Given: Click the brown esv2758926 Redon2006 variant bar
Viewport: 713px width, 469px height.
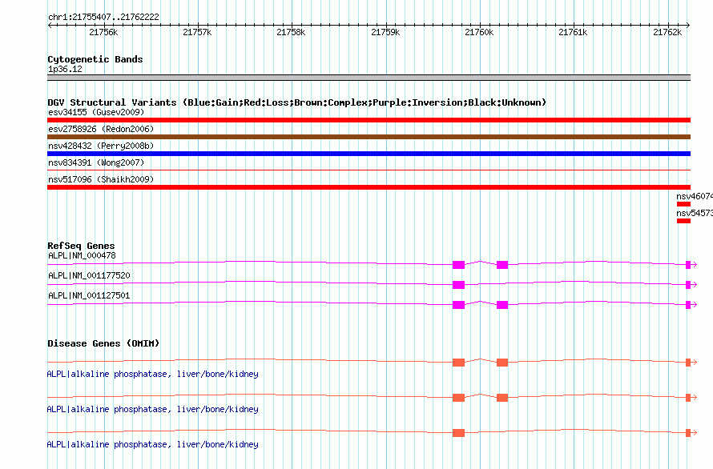Looking at the screenshot, I should tap(369, 137).
